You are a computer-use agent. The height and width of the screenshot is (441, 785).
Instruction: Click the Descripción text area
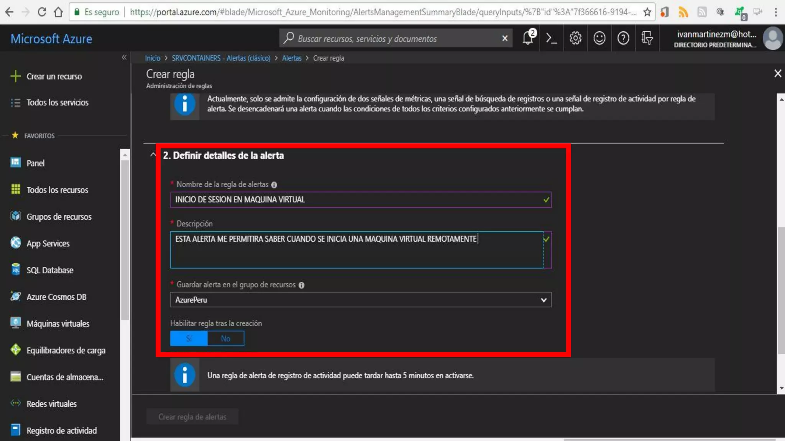click(x=356, y=250)
